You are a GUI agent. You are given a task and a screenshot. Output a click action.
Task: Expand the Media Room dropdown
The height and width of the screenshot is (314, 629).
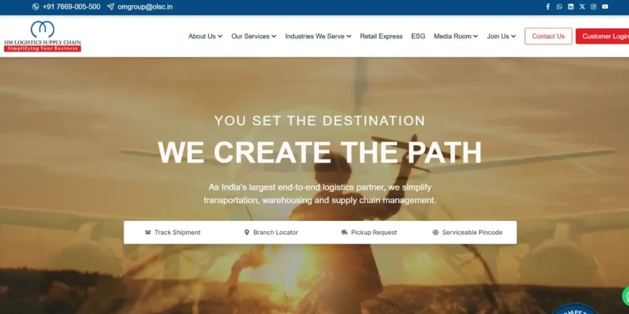click(x=456, y=36)
